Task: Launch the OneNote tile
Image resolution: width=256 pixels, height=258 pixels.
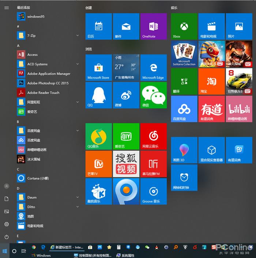Action: pos(153,26)
